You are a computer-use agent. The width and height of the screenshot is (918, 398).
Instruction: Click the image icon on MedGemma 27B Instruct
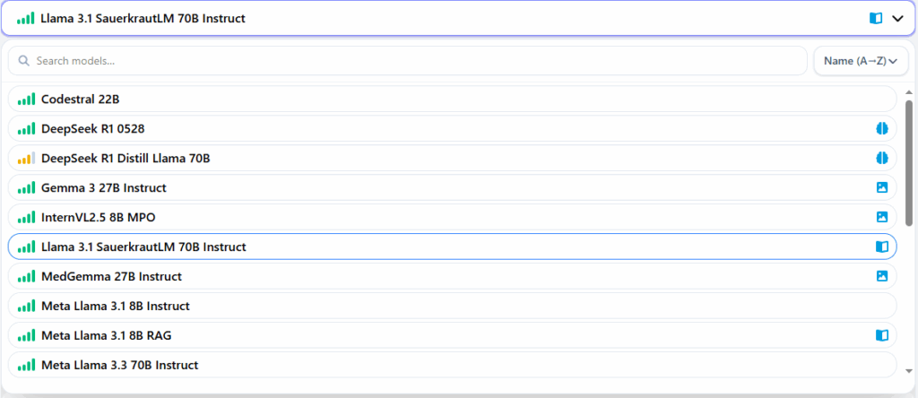881,276
